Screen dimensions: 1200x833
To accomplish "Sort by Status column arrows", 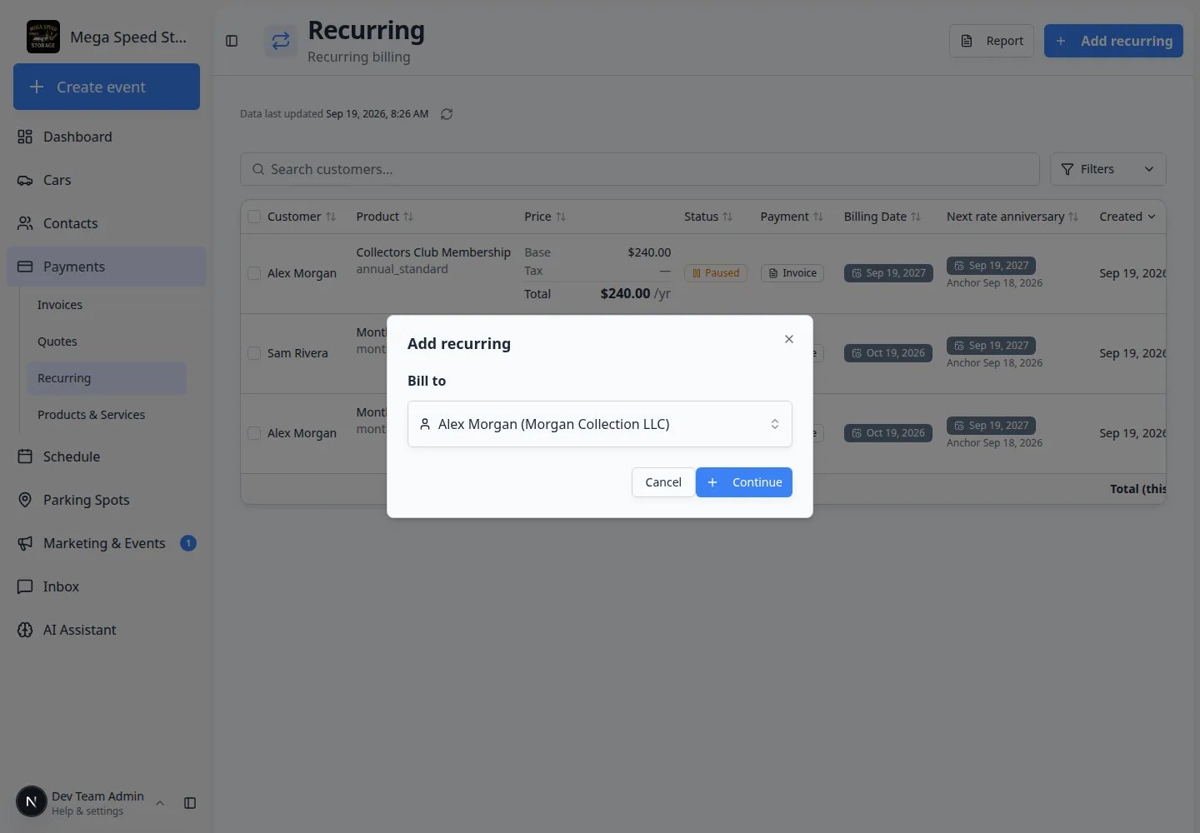I will (x=727, y=217).
